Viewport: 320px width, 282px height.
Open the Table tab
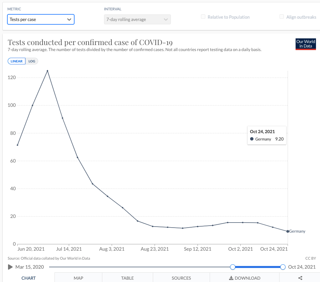tap(127, 278)
